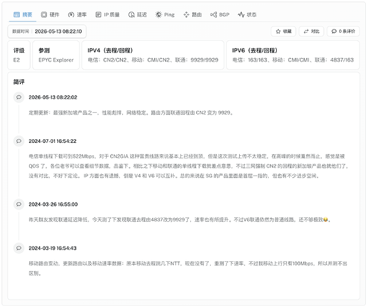Image resolution: width=367 pixels, height=308 pixels.
Task: Click the 路由 arrows icon
Action: pos(186,15)
